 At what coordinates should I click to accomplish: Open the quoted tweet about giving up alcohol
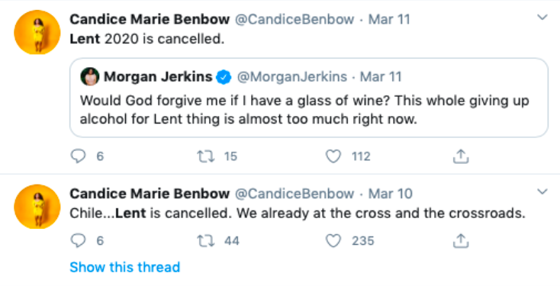point(309,98)
